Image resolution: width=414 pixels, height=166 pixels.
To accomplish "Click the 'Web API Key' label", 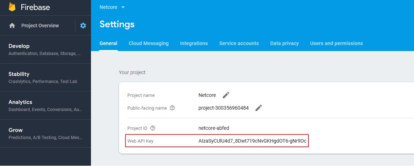I will [140, 141].
